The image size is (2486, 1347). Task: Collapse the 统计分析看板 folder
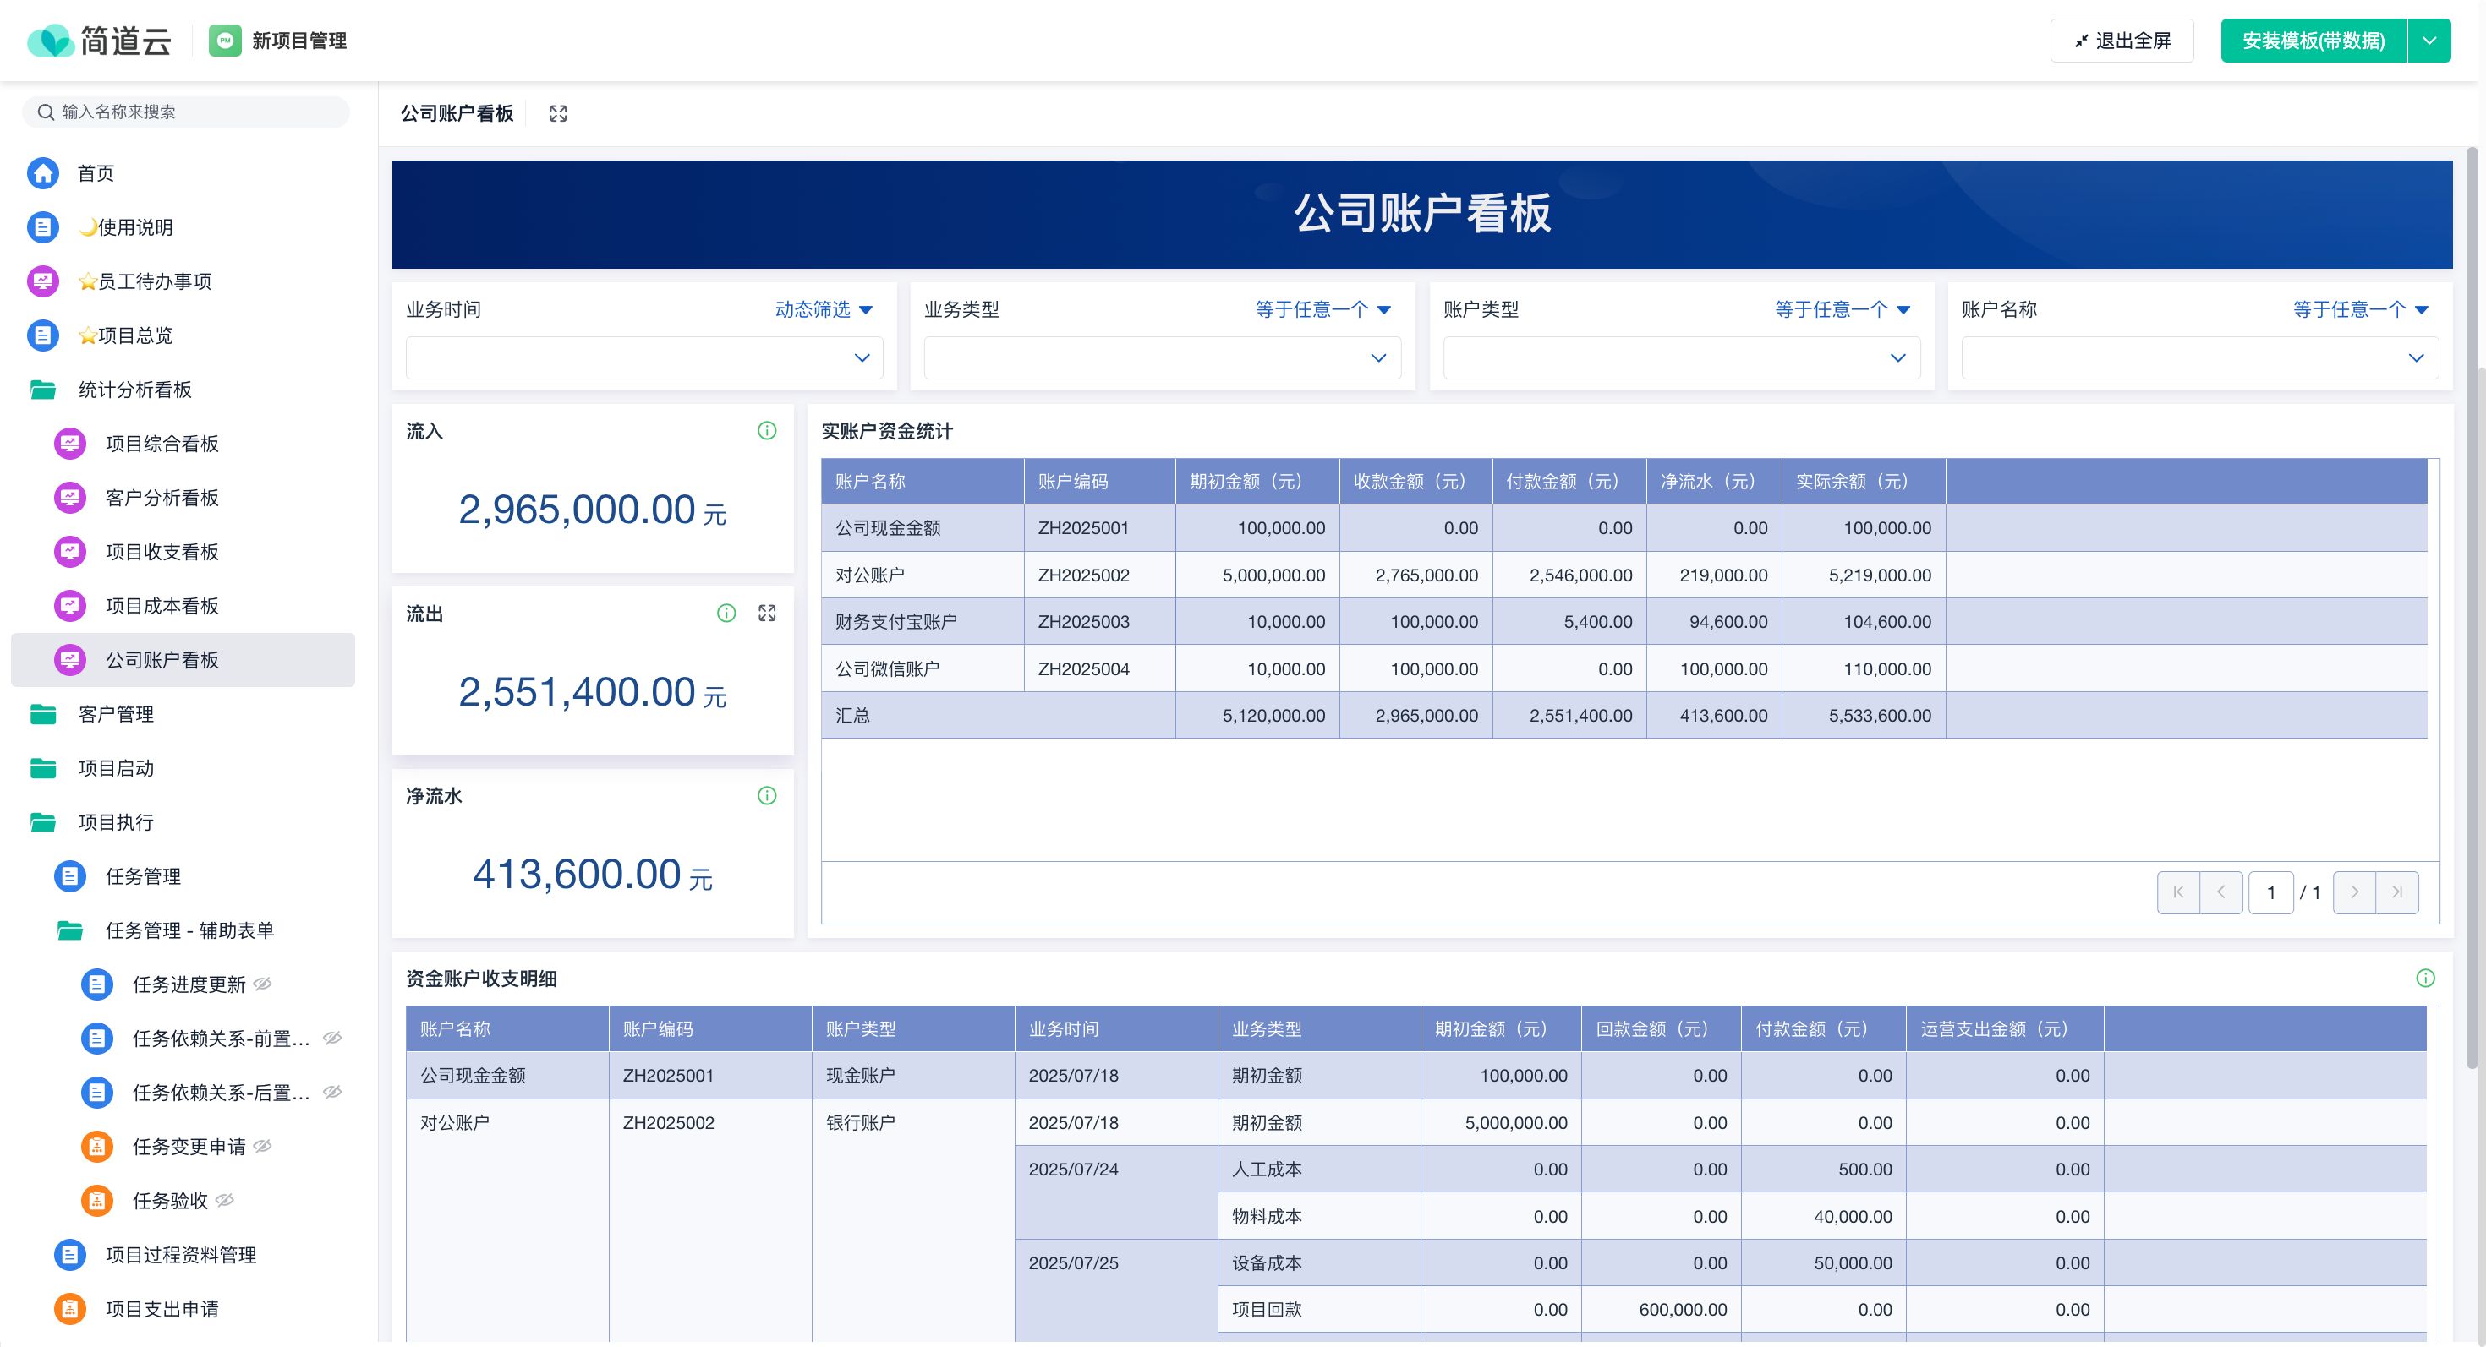click(x=134, y=390)
